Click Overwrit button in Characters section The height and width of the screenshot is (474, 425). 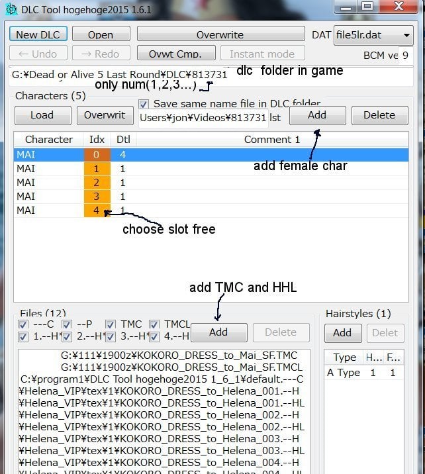click(105, 115)
